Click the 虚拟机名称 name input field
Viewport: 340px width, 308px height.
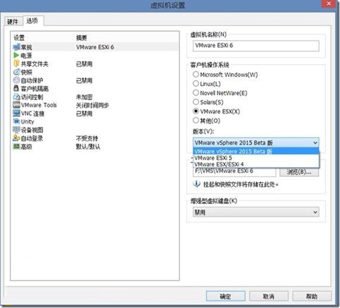[x=256, y=46]
